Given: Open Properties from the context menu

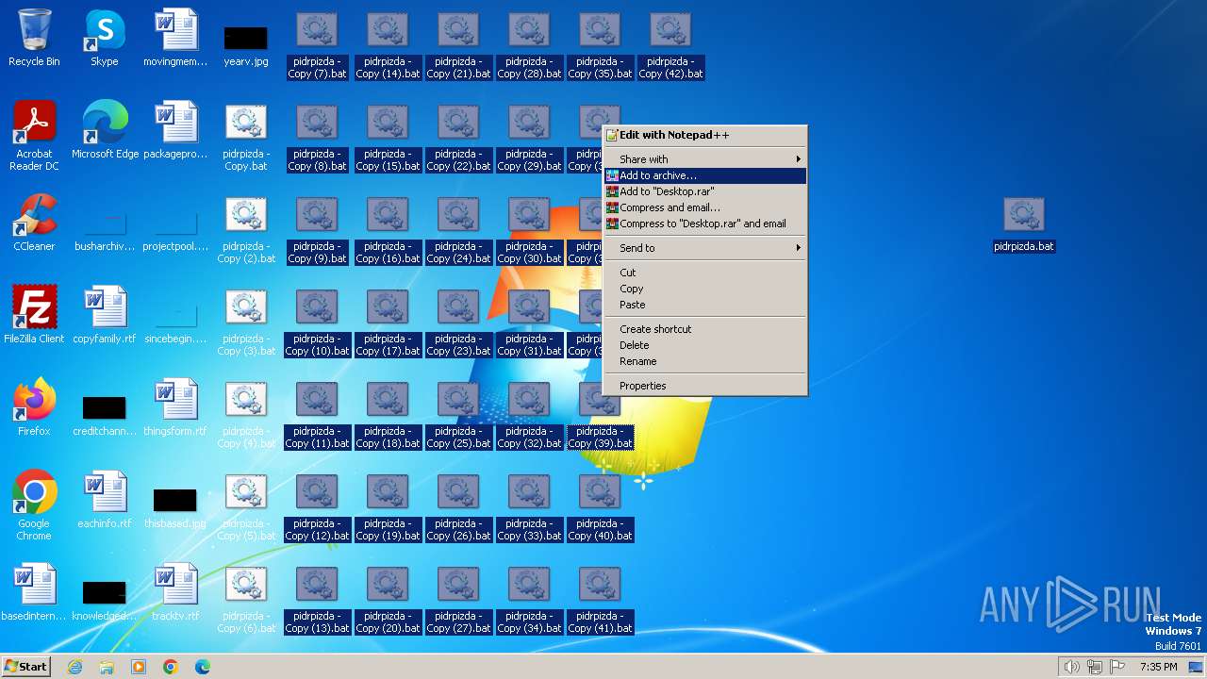Looking at the screenshot, I should 705,386.
